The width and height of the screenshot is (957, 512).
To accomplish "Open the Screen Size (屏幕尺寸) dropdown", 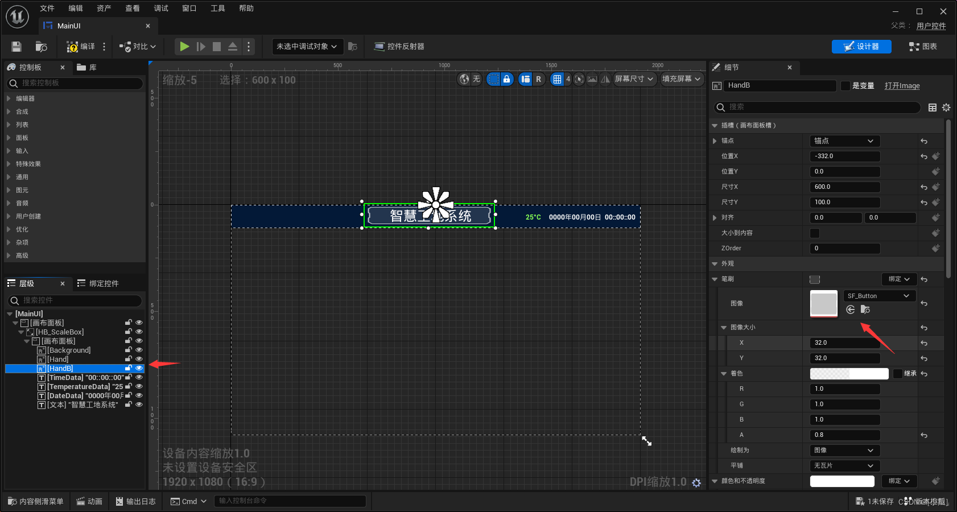I will point(634,79).
